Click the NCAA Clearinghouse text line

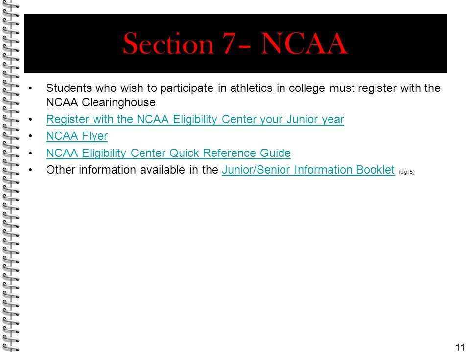[x=101, y=102]
